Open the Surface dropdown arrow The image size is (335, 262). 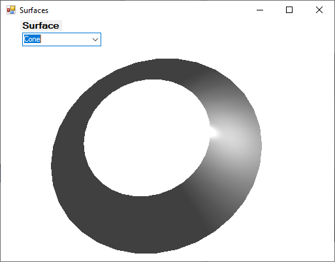95,40
